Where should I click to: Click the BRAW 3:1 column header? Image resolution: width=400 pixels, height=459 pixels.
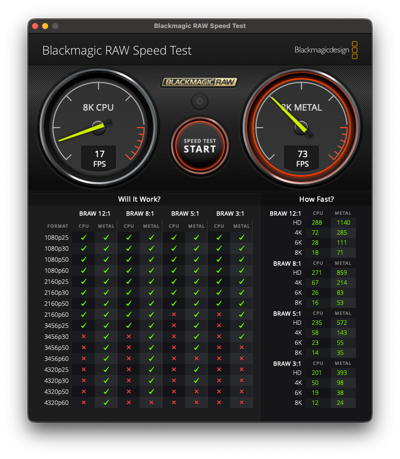click(x=230, y=214)
